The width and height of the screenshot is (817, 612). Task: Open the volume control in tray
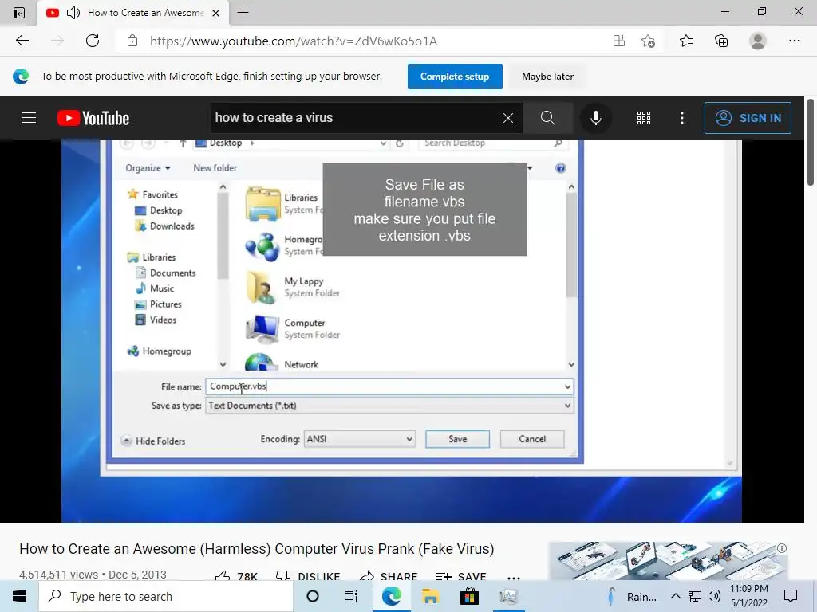click(x=714, y=596)
